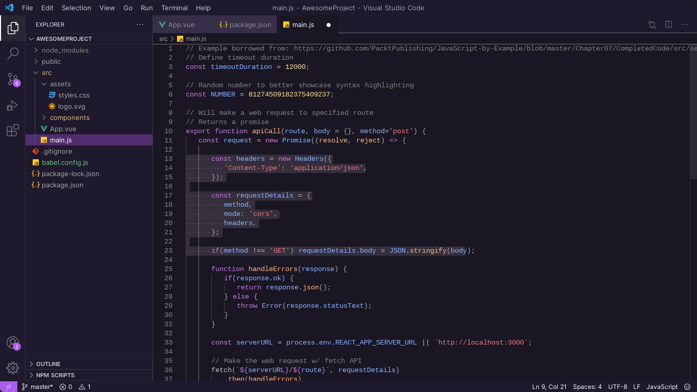Open styles.css in the explorer

click(89, 95)
